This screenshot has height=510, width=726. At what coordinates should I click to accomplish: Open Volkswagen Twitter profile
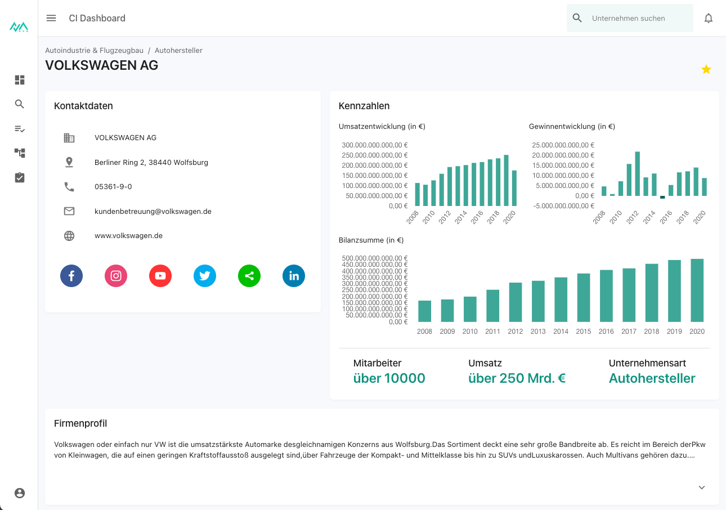[x=205, y=276]
